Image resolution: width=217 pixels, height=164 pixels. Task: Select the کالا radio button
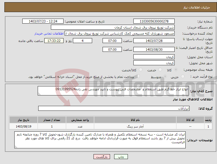point(176,70)
